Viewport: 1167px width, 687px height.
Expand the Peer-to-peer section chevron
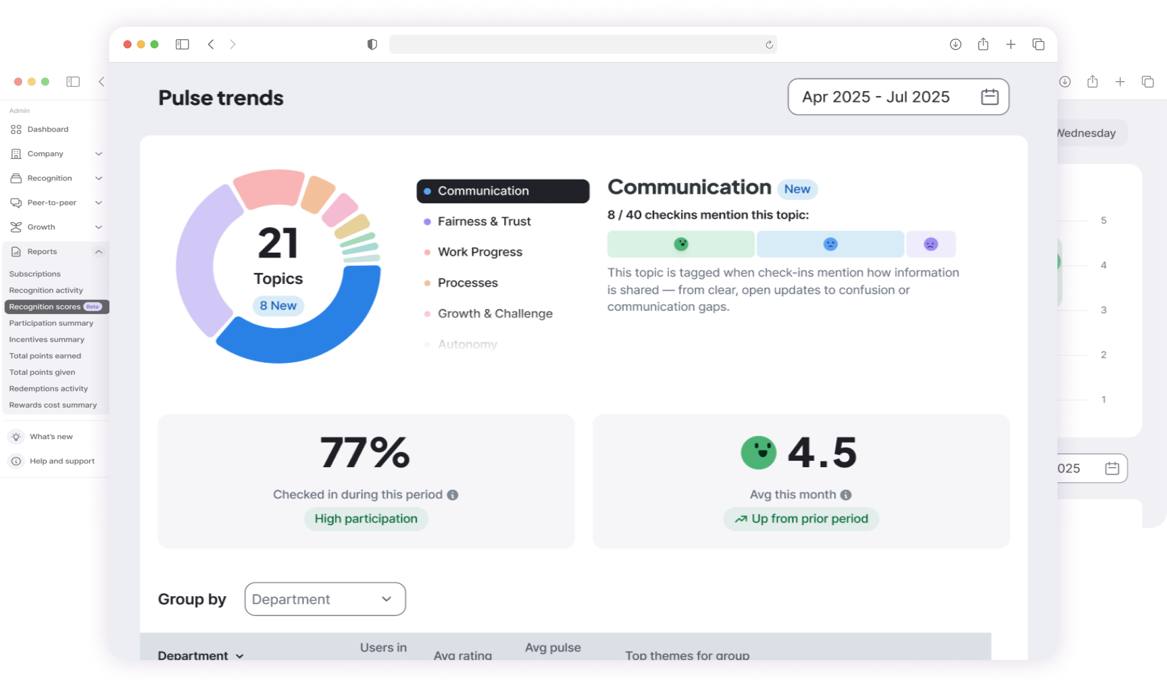tap(98, 203)
